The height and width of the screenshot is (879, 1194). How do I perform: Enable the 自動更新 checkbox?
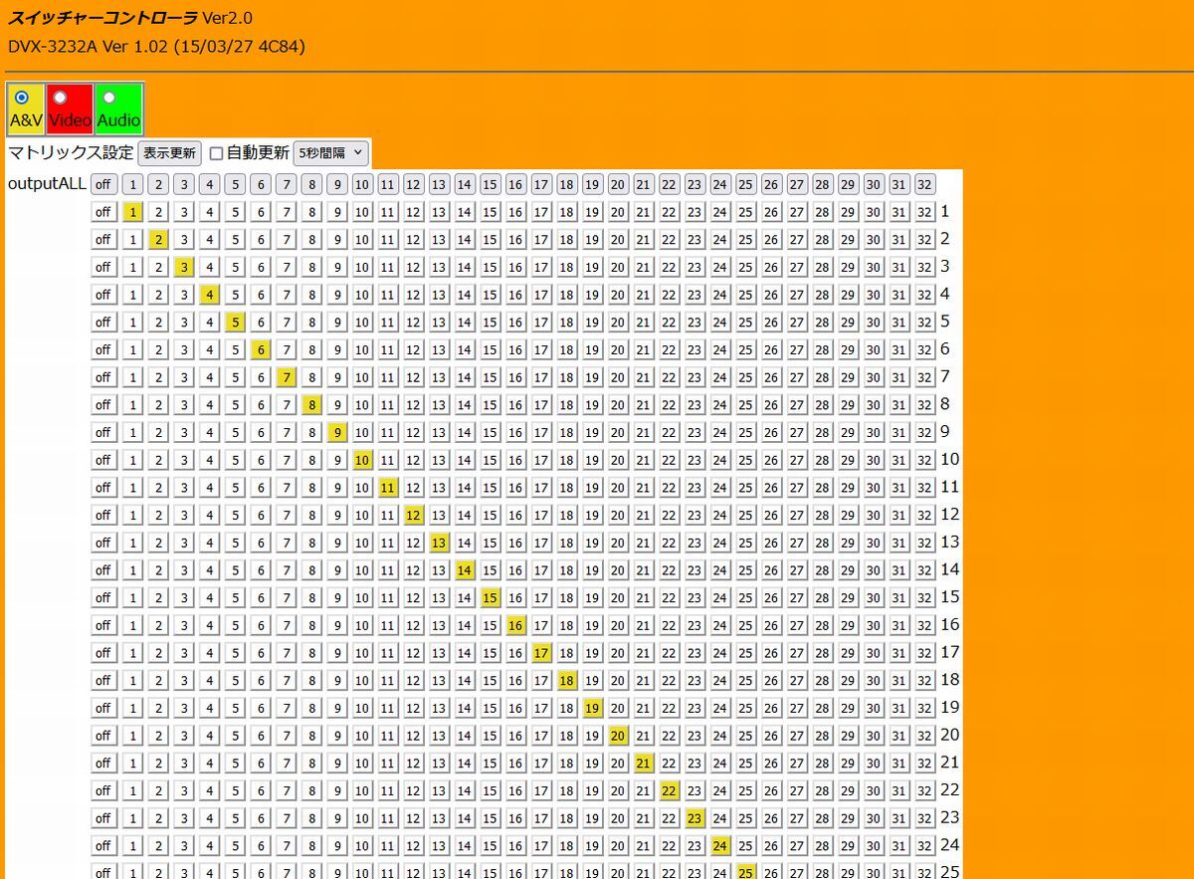pos(216,153)
